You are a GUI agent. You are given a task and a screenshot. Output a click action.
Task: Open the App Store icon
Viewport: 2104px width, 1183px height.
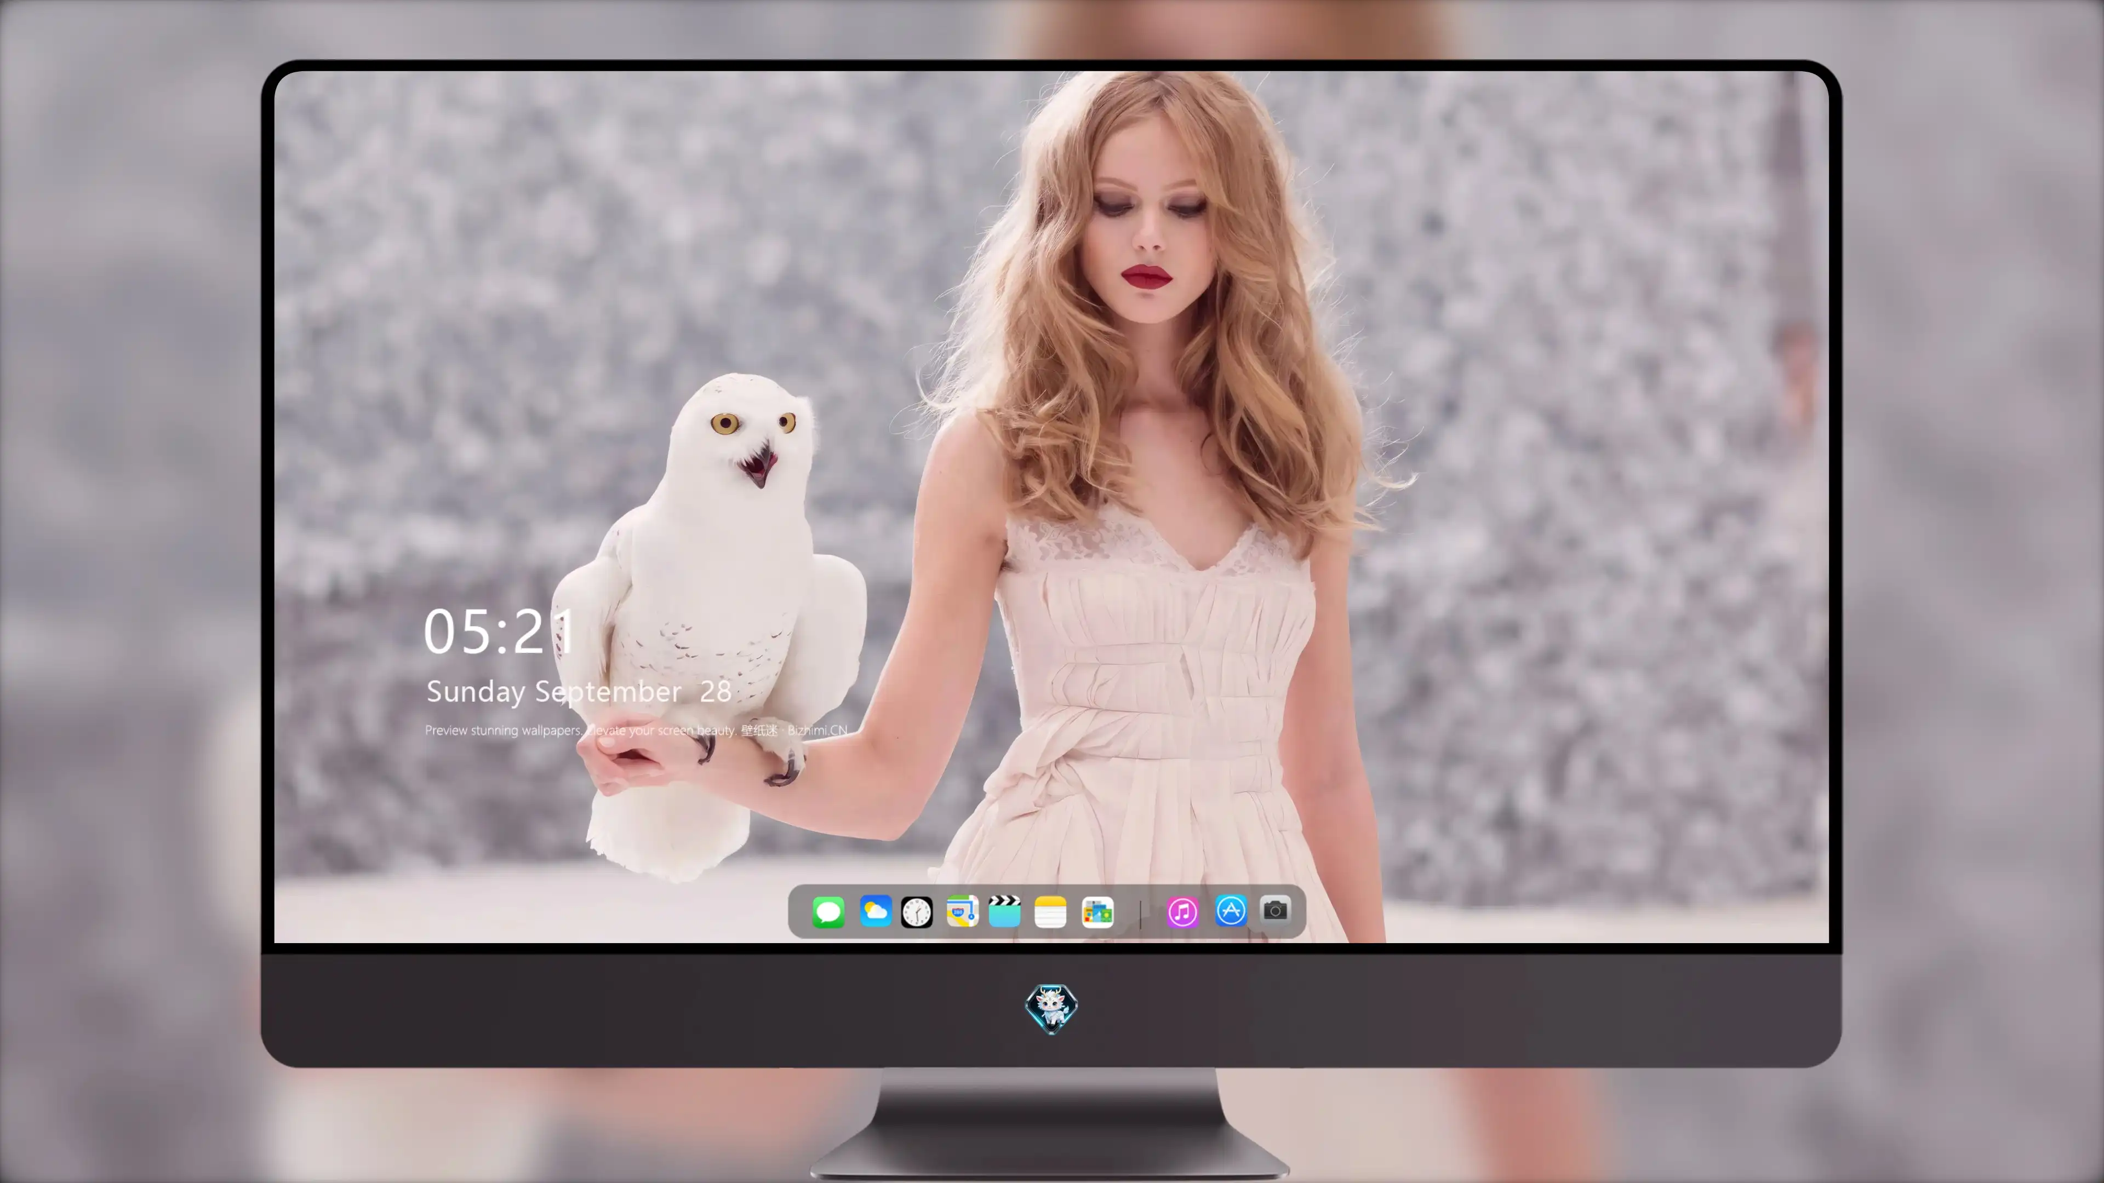coord(1231,910)
